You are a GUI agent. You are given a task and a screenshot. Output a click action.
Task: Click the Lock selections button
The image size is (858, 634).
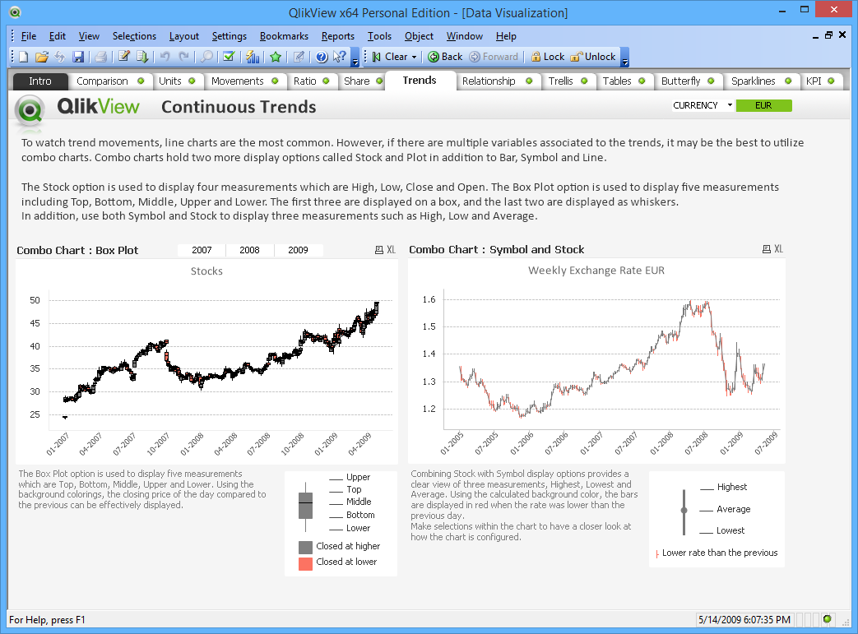pos(547,57)
